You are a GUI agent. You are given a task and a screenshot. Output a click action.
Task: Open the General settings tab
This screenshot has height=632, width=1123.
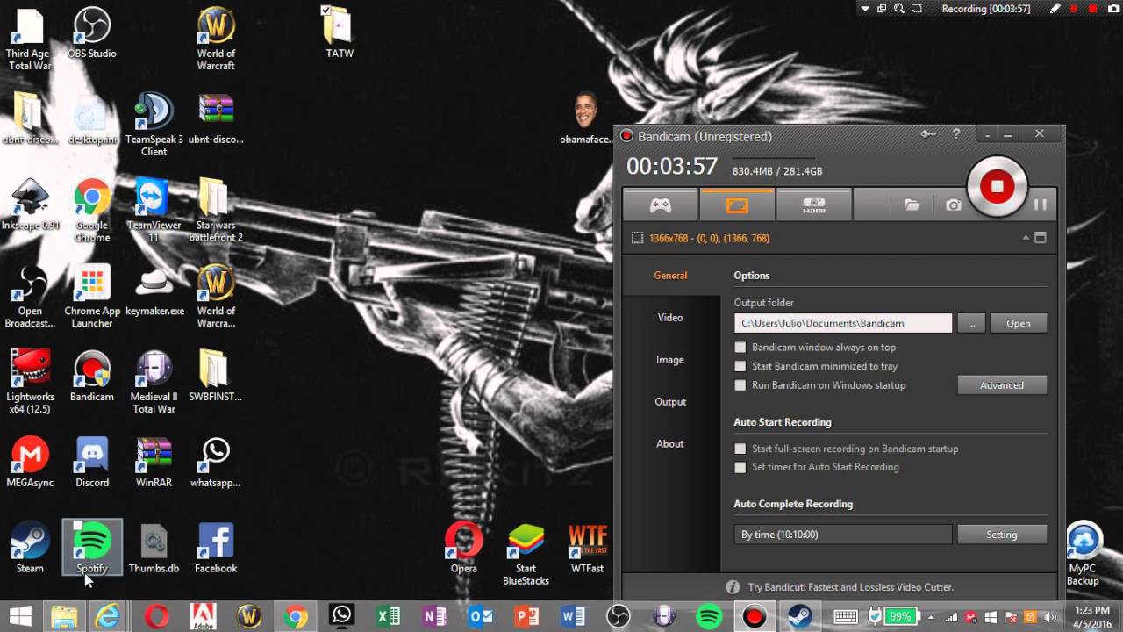pos(670,276)
